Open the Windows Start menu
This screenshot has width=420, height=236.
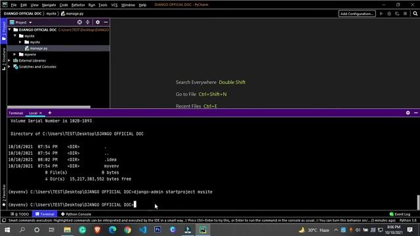coord(7,230)
